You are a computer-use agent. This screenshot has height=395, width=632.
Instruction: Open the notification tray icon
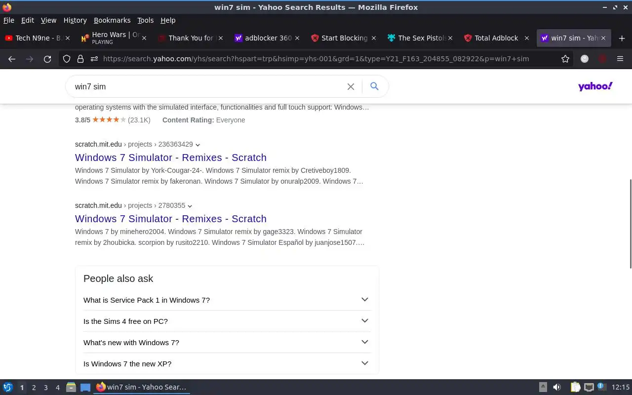pyautogui.click(x=601, y=387)
